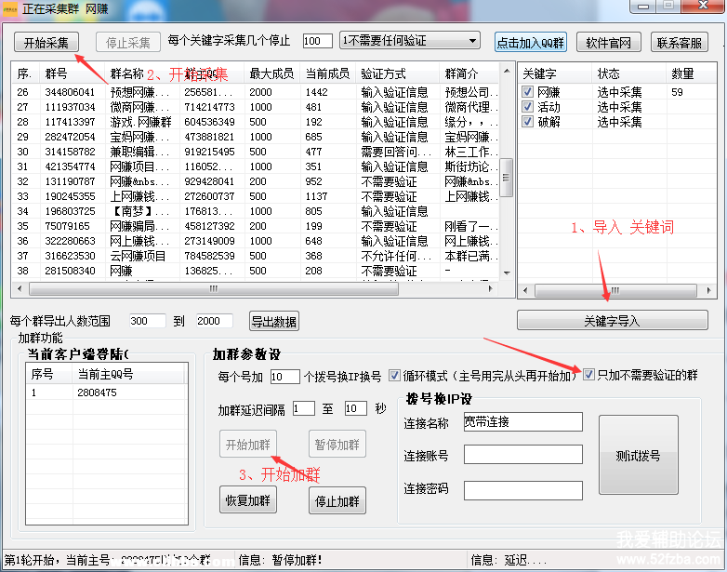The image size is (727, 572).
Task: Click the keyword list horizontal scroll right arrow
Action: click(x=709, y=290)
